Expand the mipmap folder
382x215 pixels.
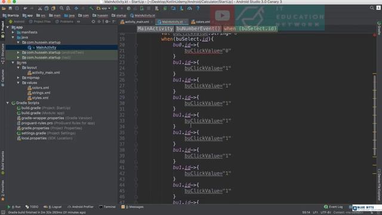pos(18,78)
